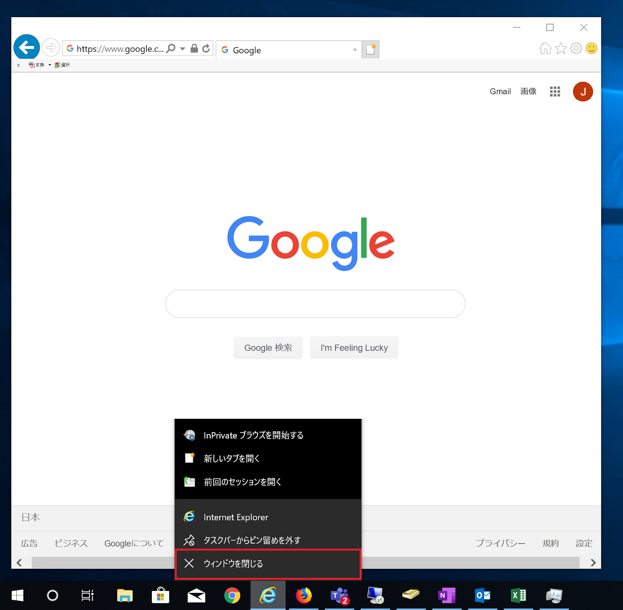Open File Explorer from taskbar

point(125,595)
